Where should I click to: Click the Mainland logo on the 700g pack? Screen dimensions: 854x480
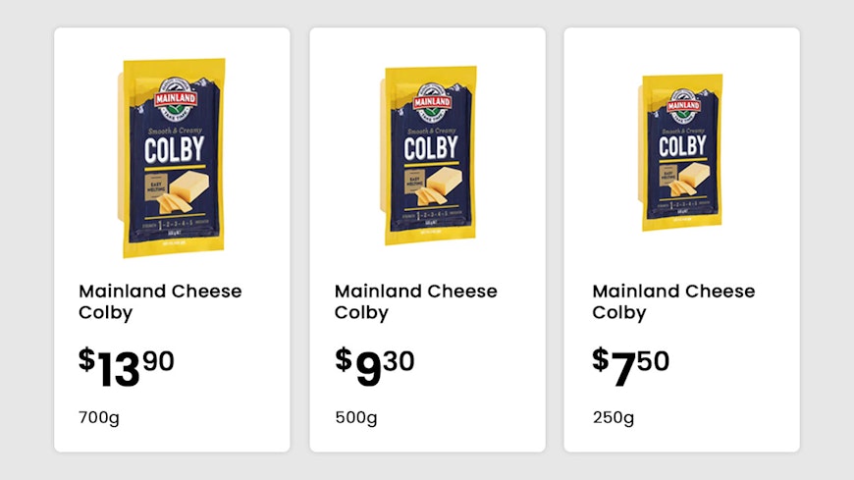coord(175,97)
